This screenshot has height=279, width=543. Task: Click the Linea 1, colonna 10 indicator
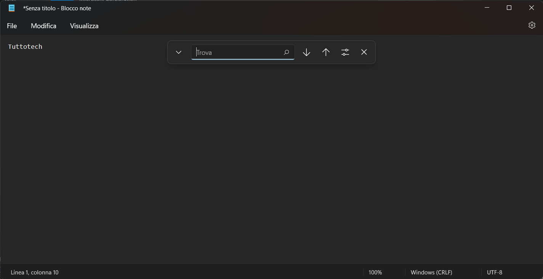[x=35, y=272]
